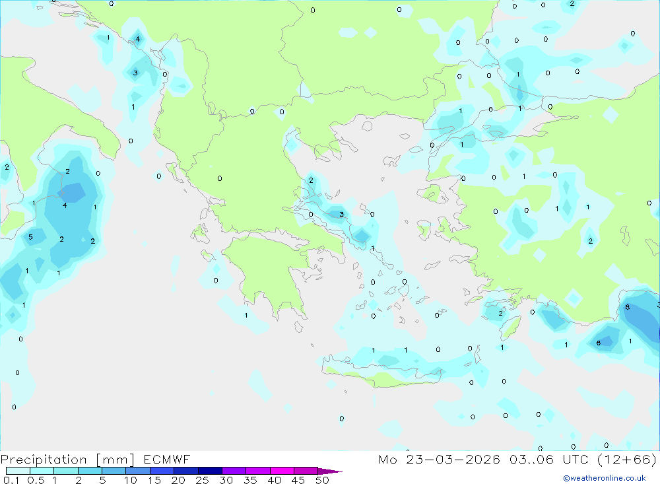
Task: Click the "0.1" legend scale label
Action: click(11, 480)
